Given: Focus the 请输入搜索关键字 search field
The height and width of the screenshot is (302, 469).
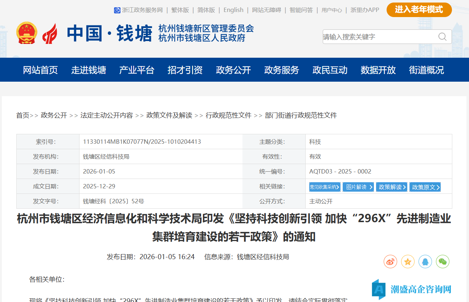Looking at the screenshot, I should click(379, 37).
